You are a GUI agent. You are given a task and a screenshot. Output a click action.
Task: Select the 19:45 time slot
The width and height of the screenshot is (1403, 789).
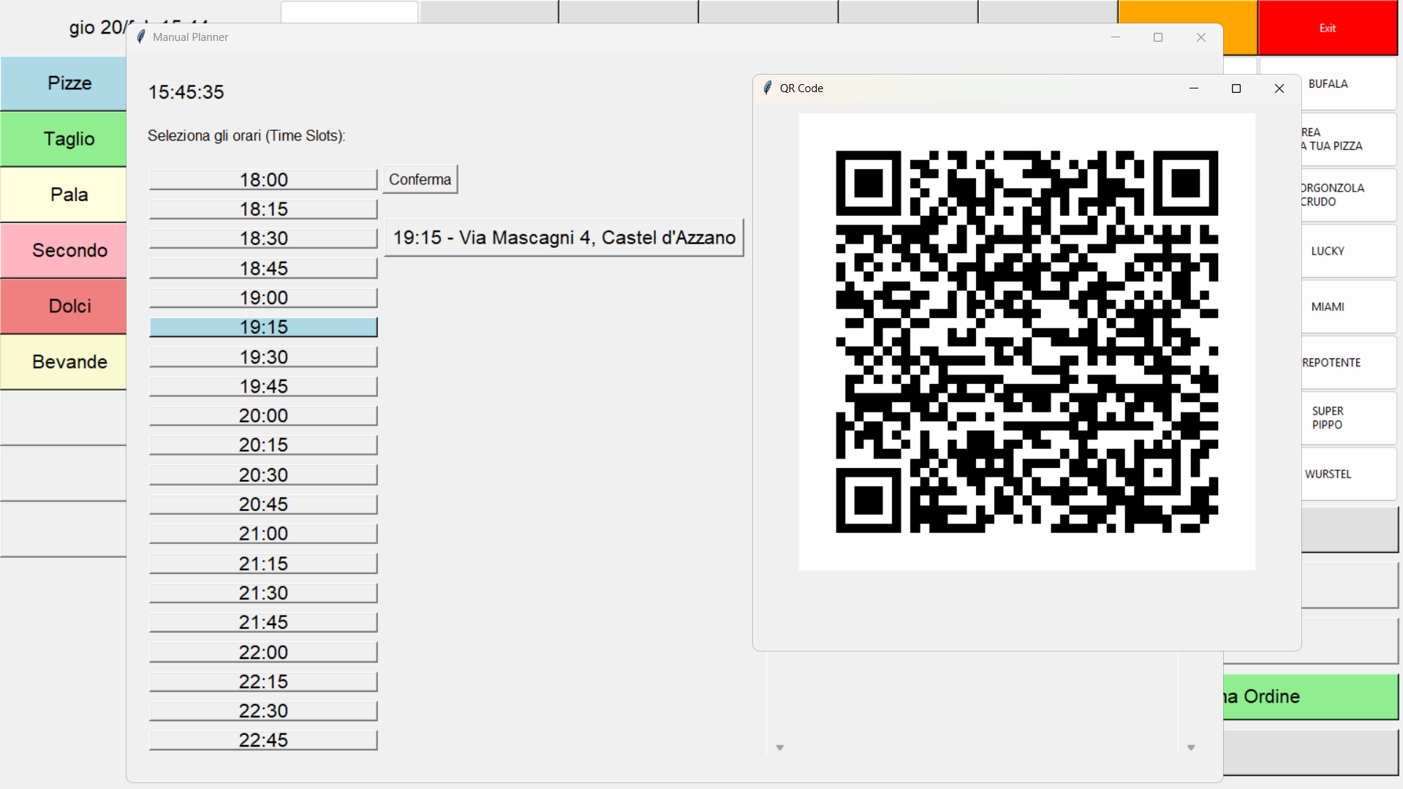click(x=263, y=386)
